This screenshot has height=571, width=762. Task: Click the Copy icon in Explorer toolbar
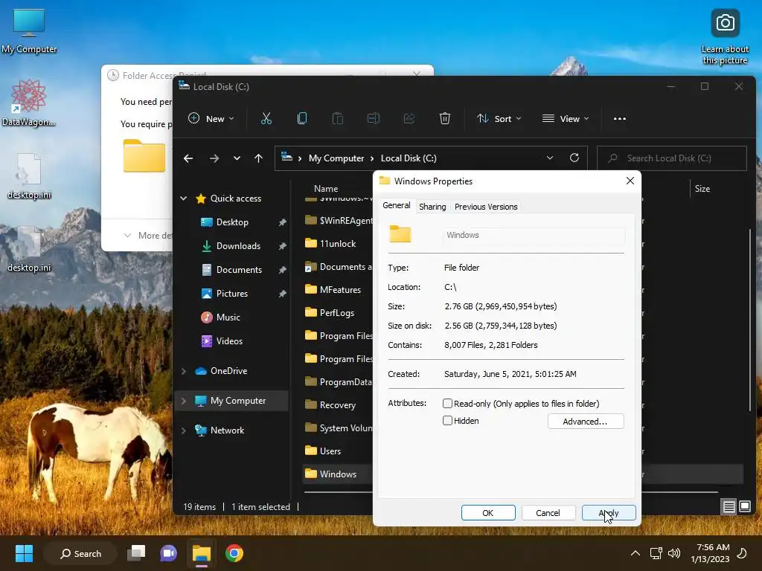click(302, 118)
